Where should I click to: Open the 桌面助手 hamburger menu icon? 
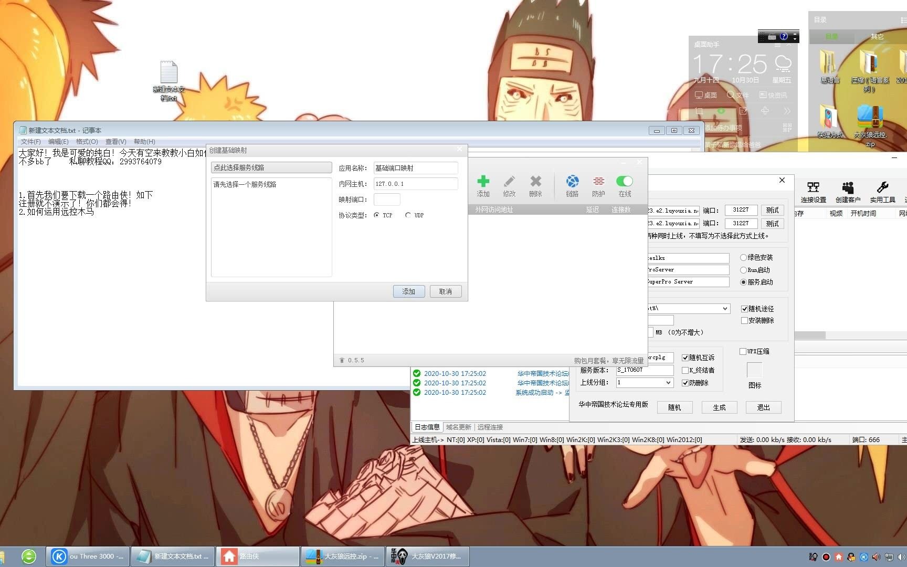(777, 45)
